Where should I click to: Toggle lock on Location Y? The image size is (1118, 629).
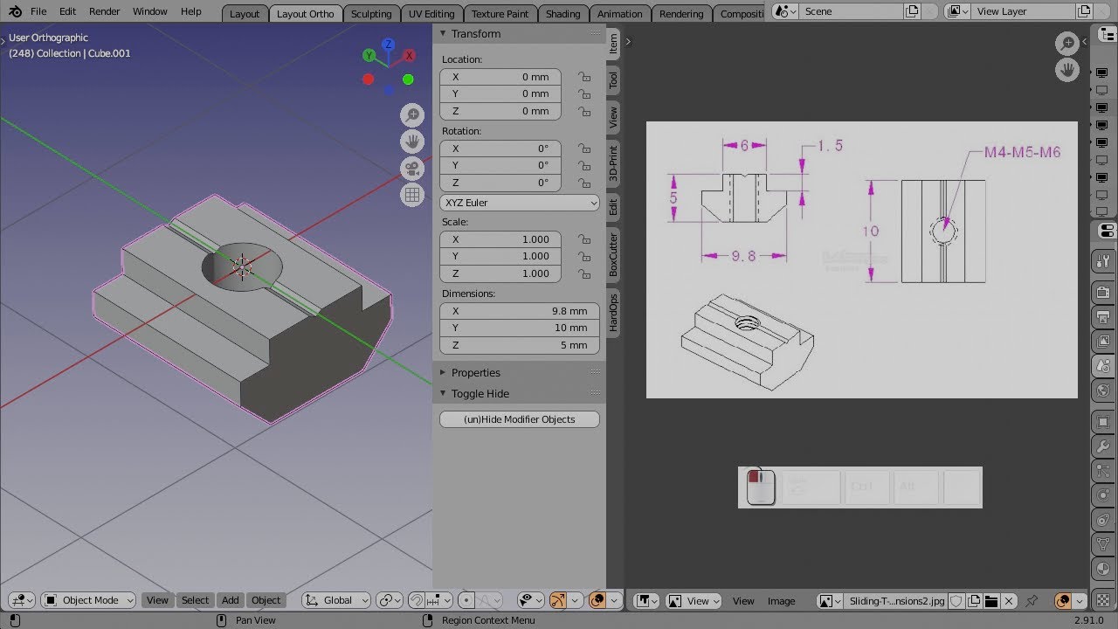pos(584,93)
